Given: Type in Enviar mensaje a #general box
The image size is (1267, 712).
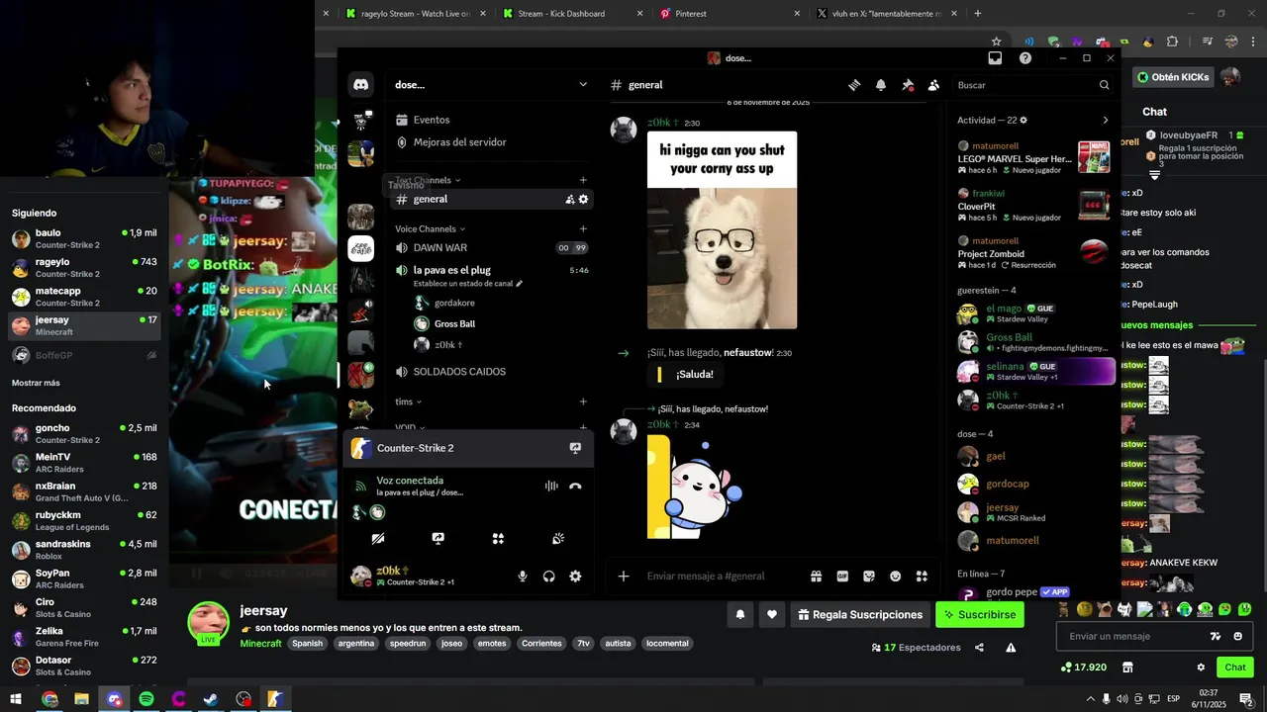Looking at the screenshot, I should pos(723,577).
